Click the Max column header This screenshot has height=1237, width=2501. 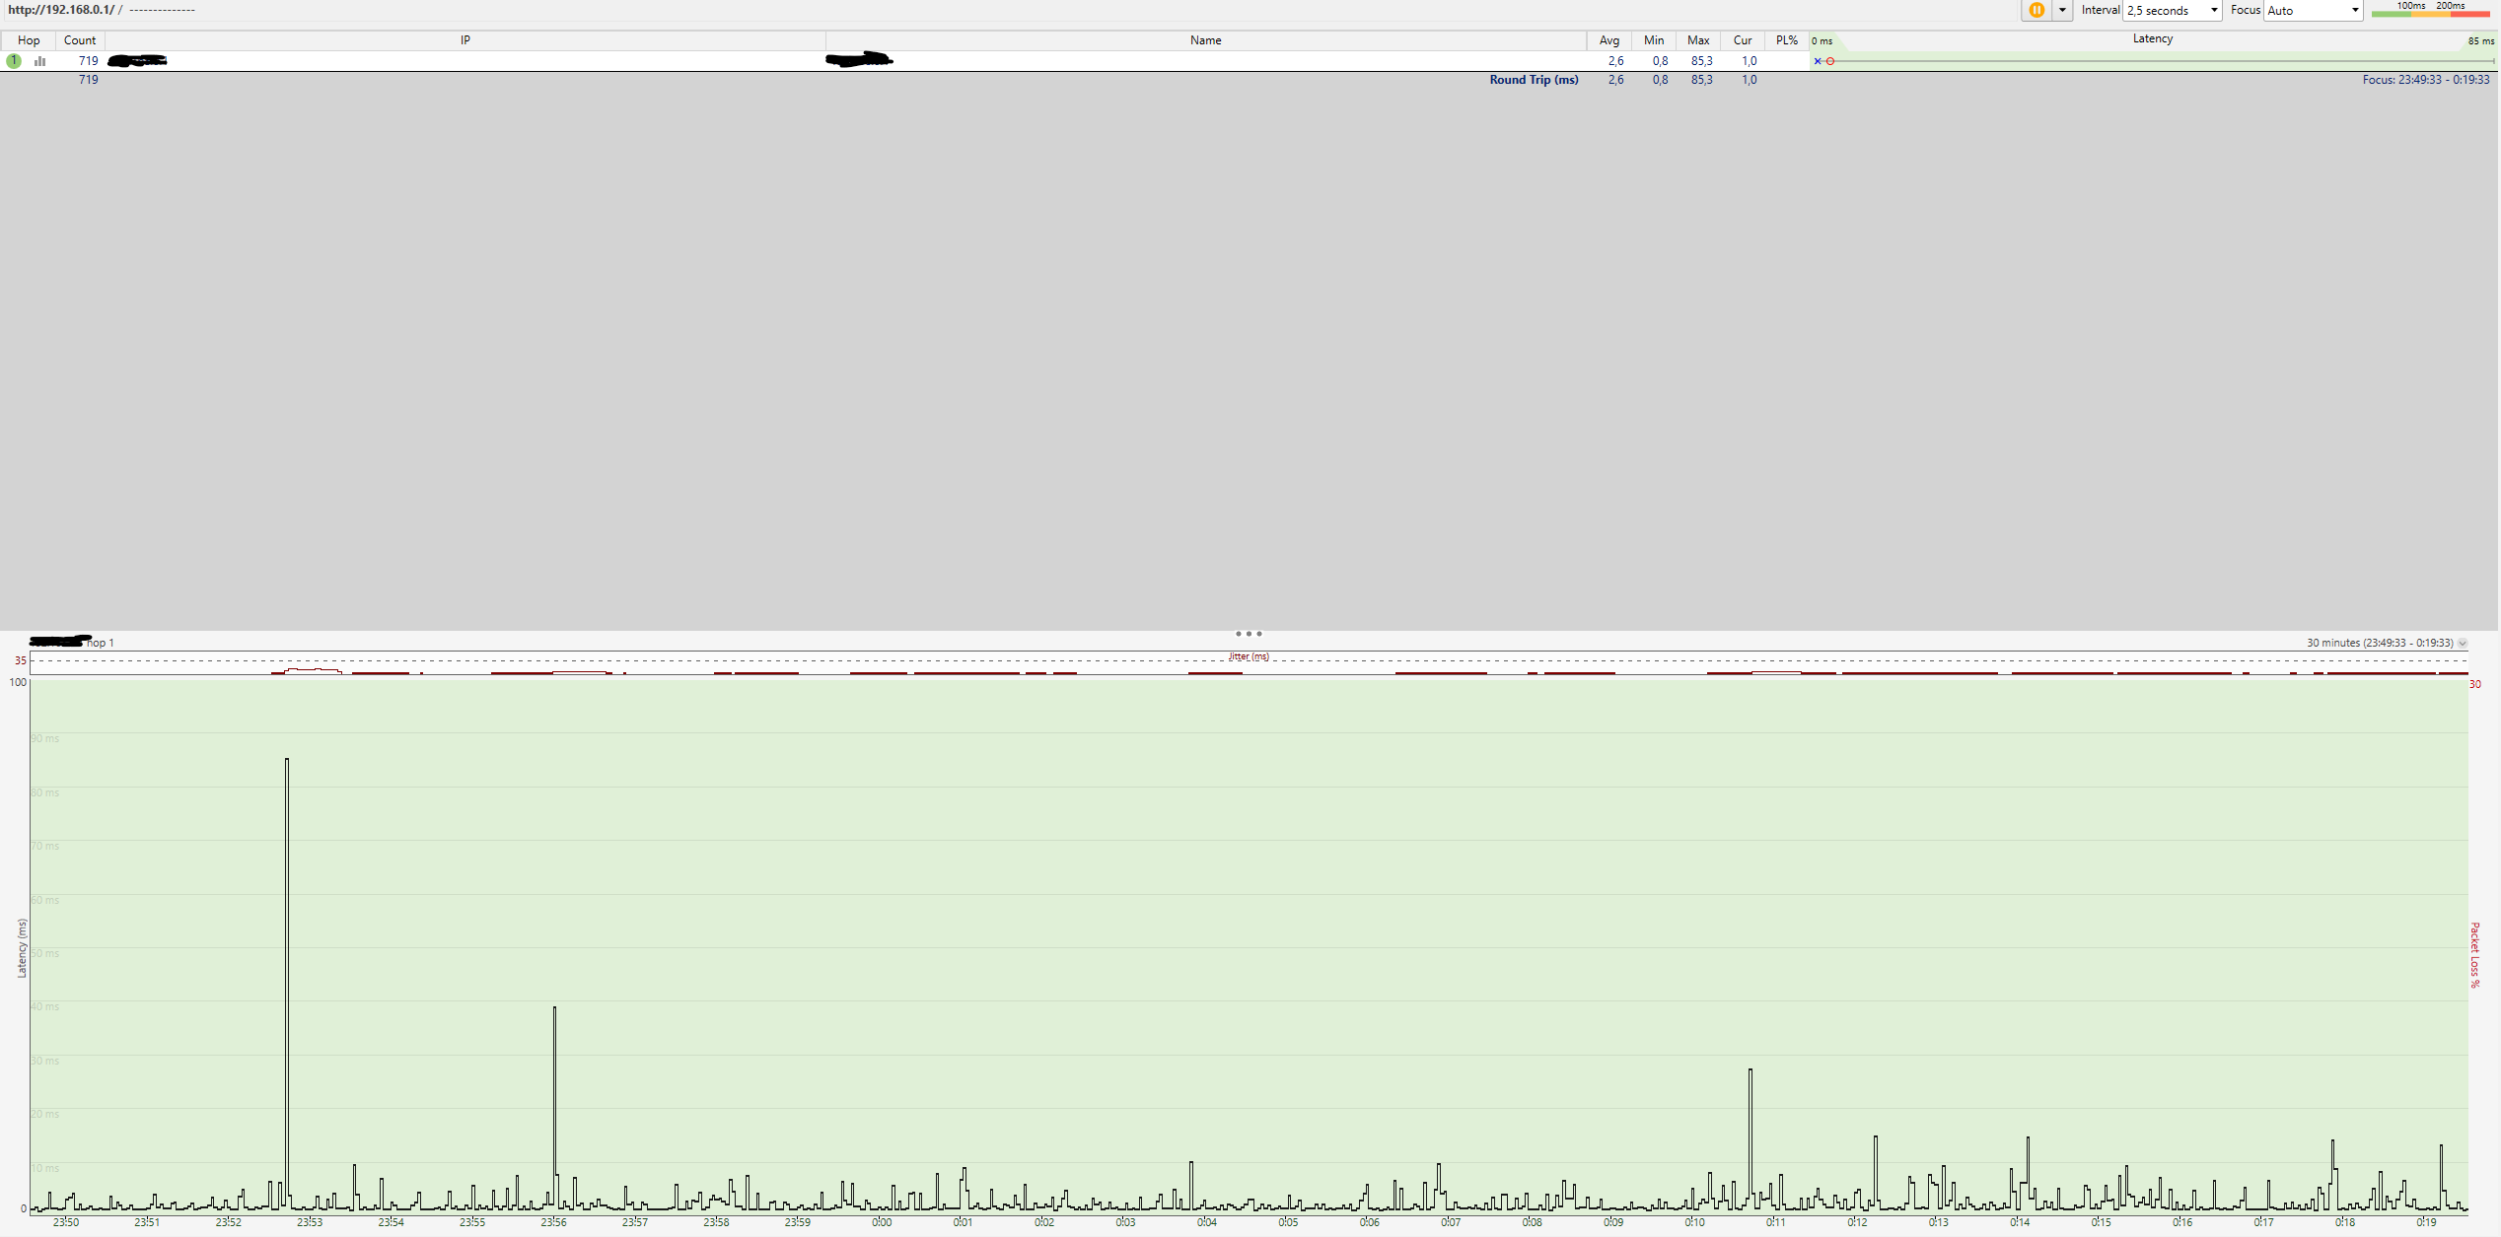(x=1697, y=40)
